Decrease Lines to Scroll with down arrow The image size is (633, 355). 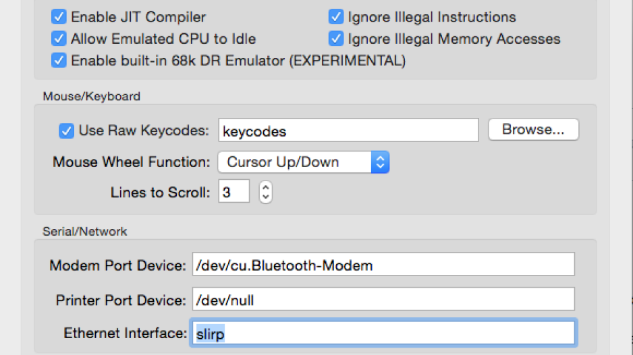(265, 197)
